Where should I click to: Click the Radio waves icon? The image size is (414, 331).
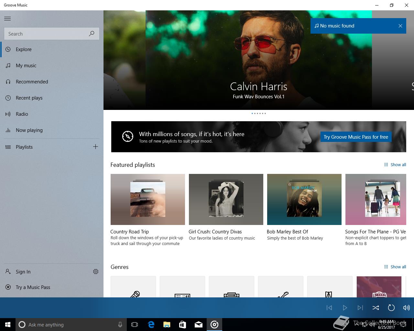8,114
